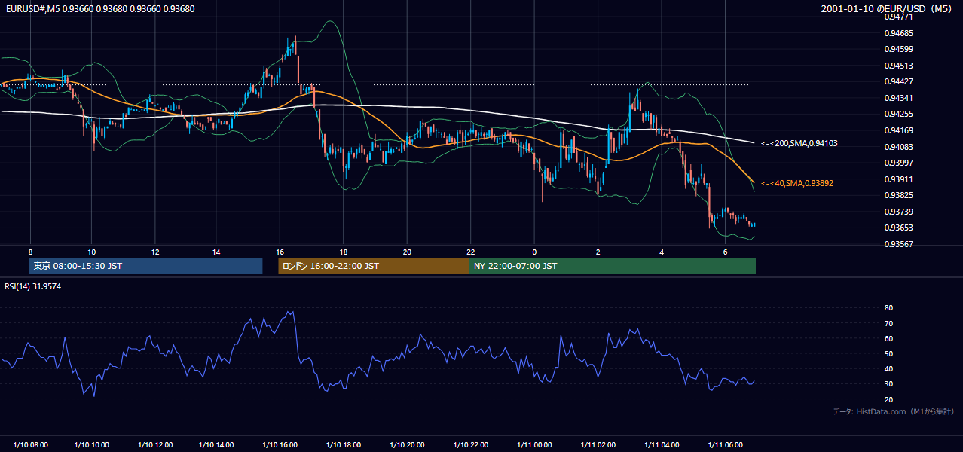The height and width of the screenshot is (452, 963).
Task: Click price level 0.94427 on the axis
Action: coord(898,81)
